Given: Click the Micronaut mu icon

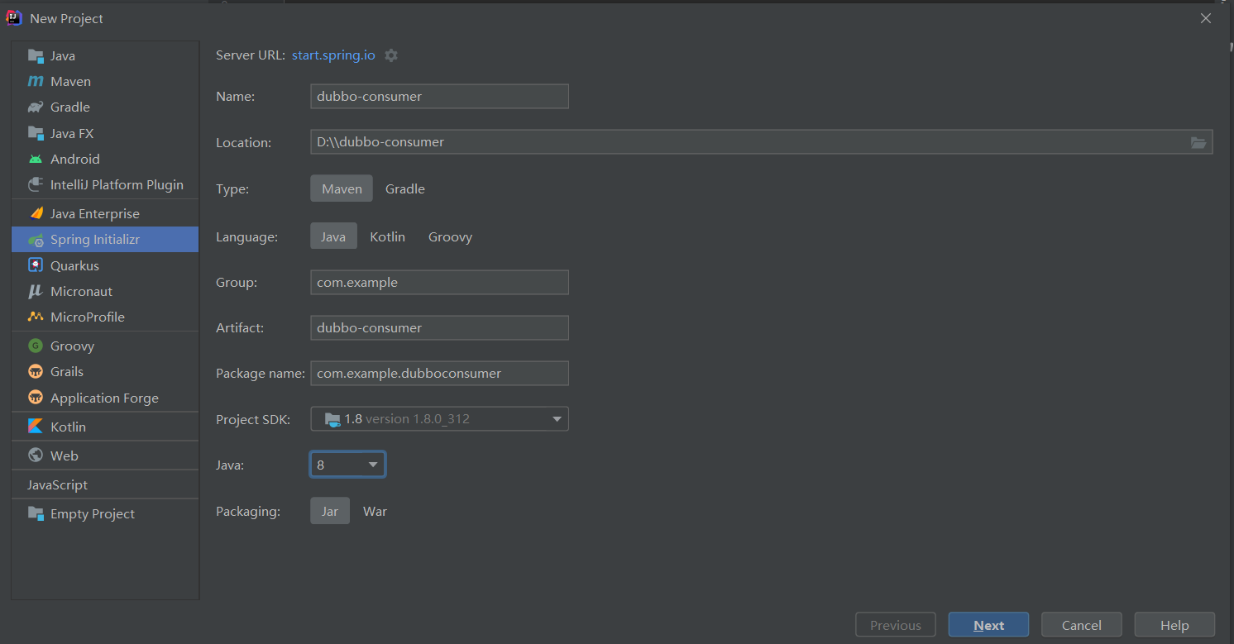Looking at the screenshot, I should [36, 291].
